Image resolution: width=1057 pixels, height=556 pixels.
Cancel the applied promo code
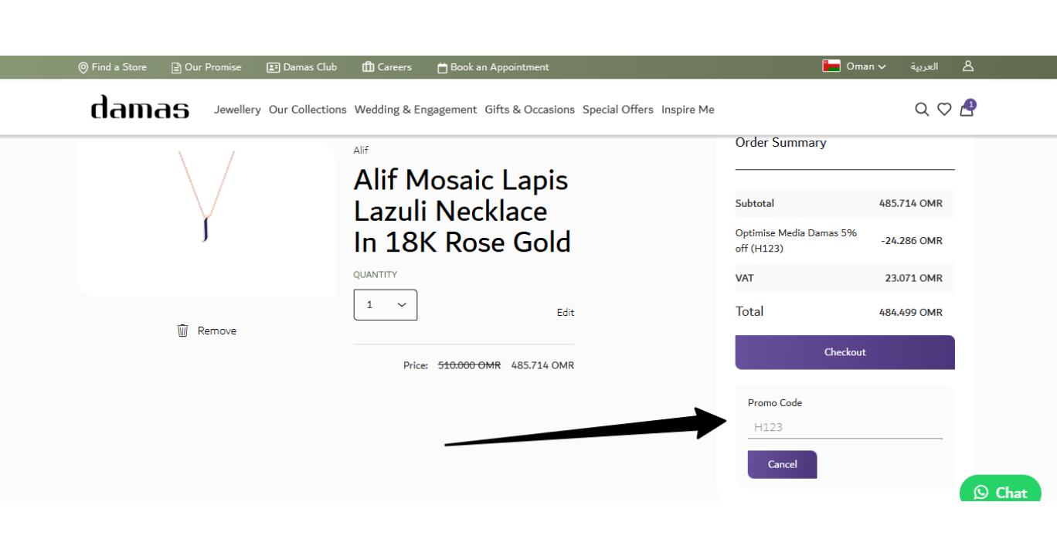click(x=782, y=464)
